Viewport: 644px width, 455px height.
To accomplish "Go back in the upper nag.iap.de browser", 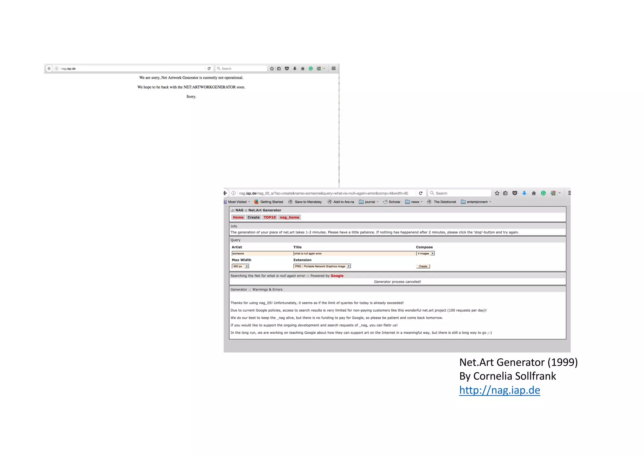I will (49, 69).
